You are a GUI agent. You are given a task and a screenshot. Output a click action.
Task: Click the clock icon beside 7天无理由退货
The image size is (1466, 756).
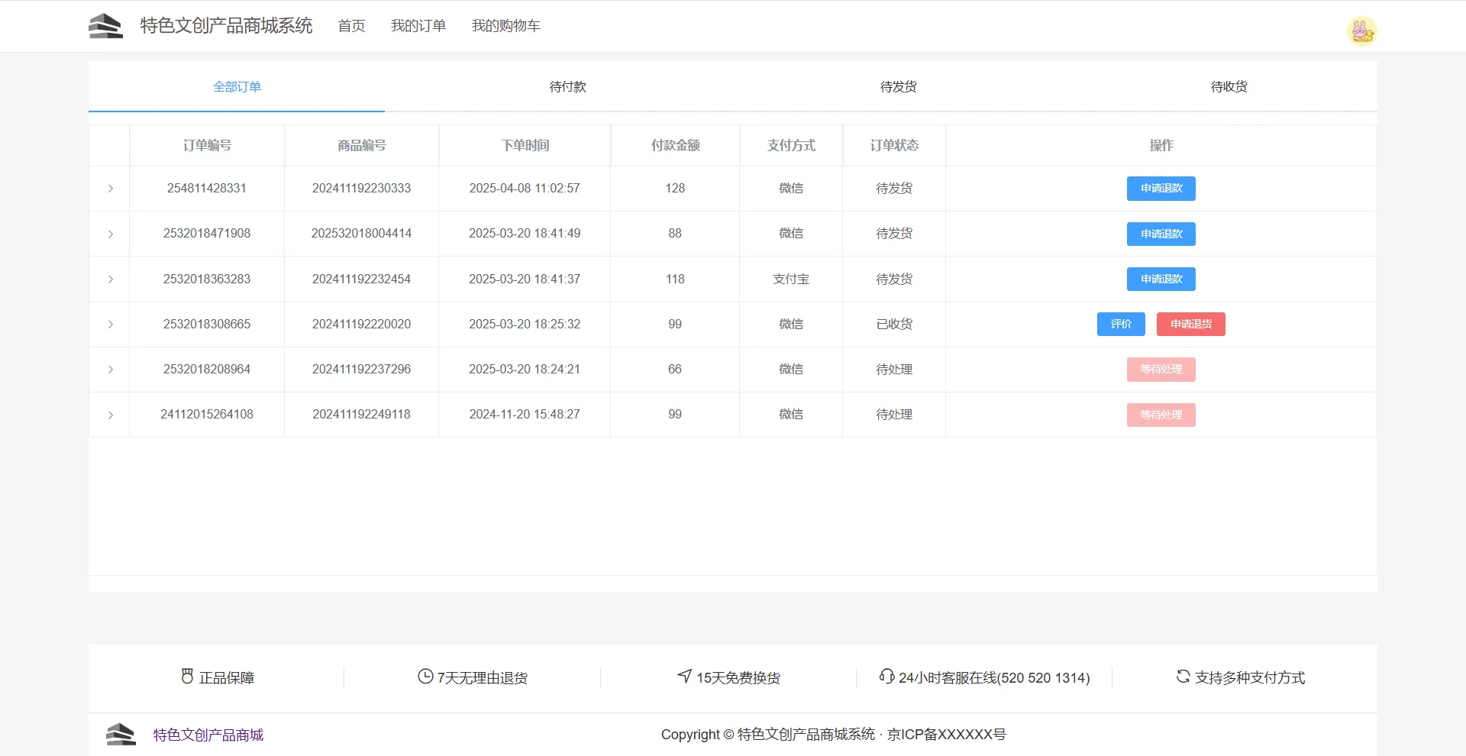pos(425,677)
